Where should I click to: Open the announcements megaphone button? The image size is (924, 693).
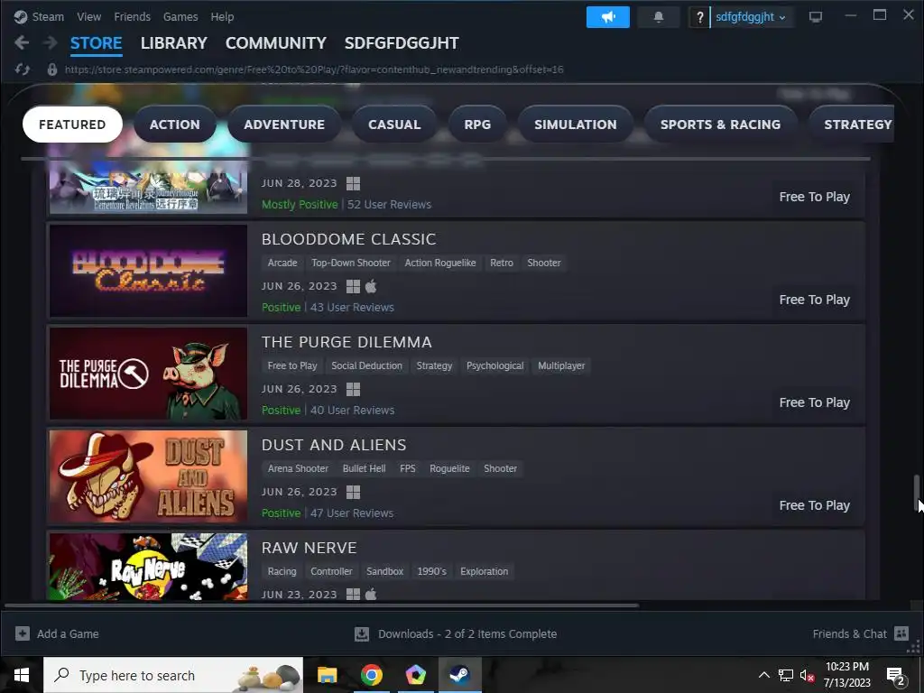(607, 17)
